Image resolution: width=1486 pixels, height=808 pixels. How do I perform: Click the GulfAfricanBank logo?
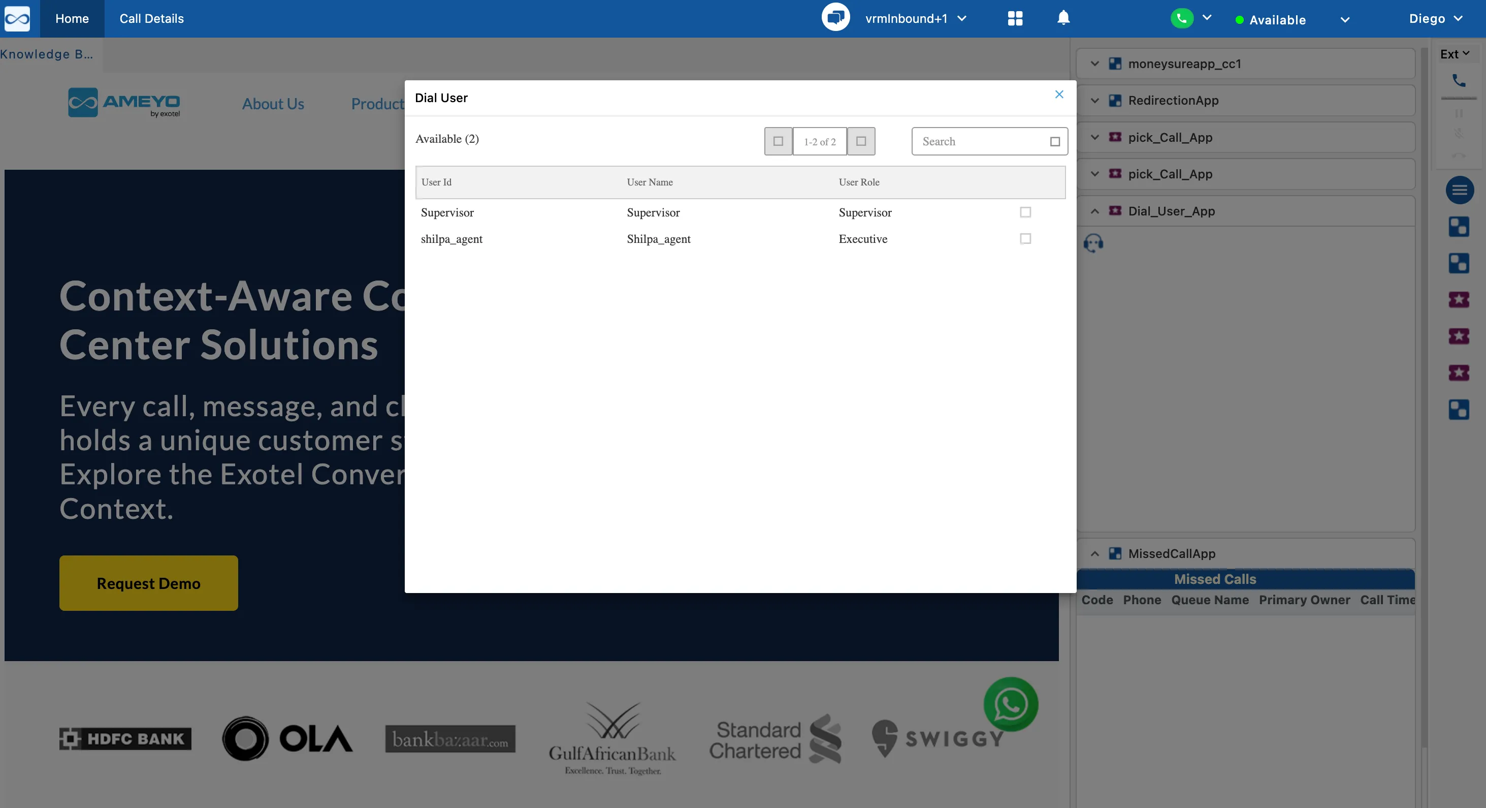612,739
